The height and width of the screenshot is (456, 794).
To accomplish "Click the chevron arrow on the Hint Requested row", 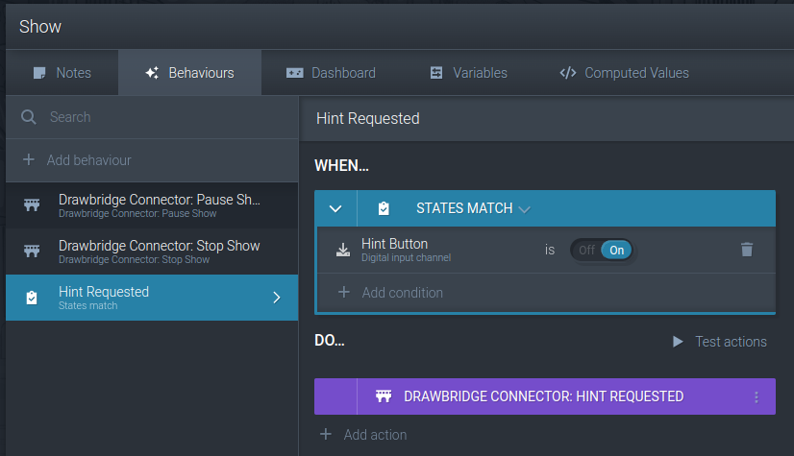I will [277, 298].
